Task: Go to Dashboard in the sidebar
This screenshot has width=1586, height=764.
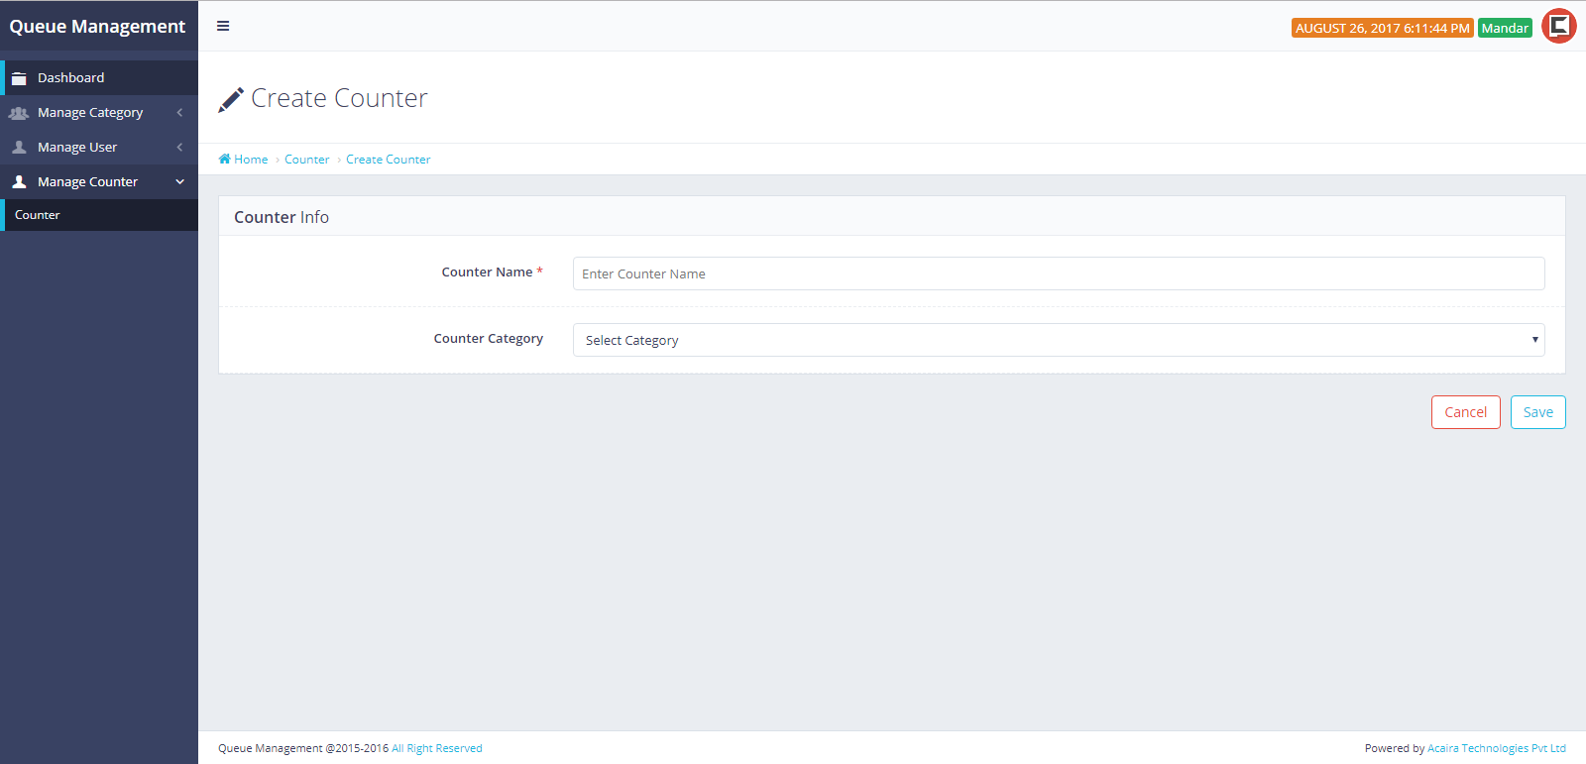Action: (x=70, y=78)
